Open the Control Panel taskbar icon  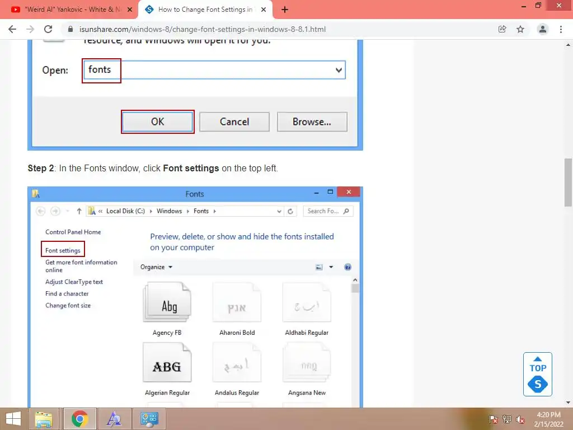point(149,419)
